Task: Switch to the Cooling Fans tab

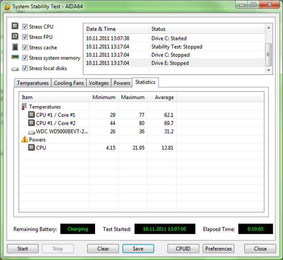Action: (x=69, y=83)
